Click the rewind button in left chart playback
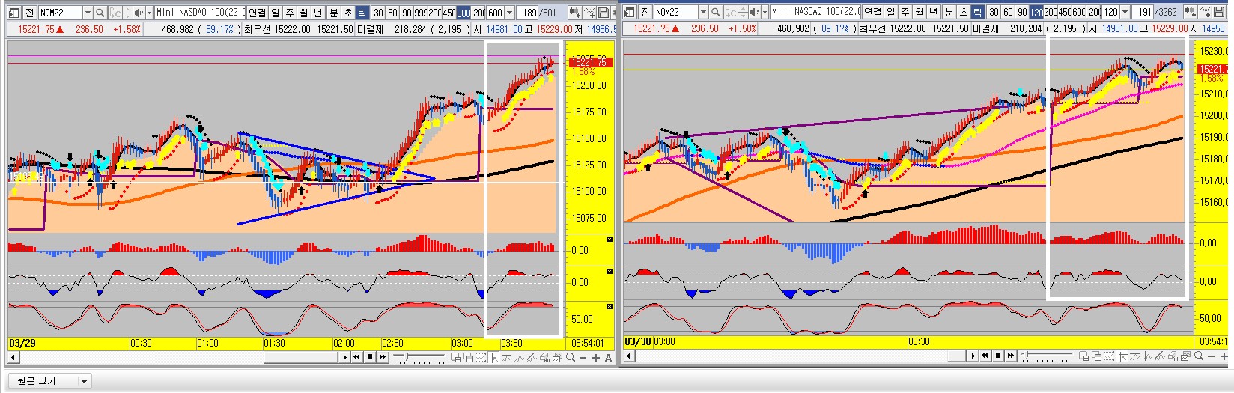This screenshot has height=393, width=1234. pos(356,358)
